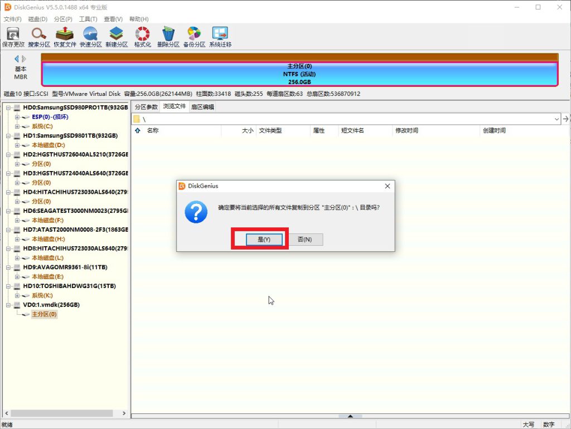Launch the 系统迁移 (System migration) tool
Screen dimensions: 571x429
(x=220, y=36)
